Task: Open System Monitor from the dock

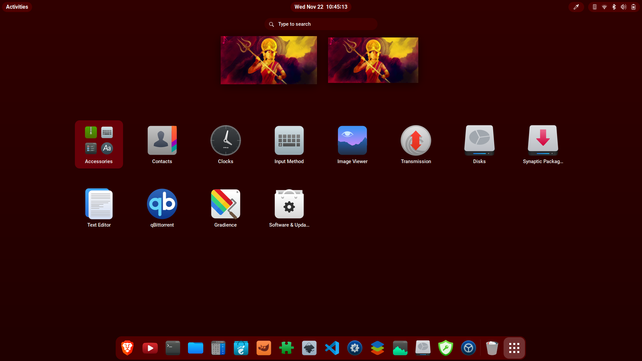Action: [400, 348]
